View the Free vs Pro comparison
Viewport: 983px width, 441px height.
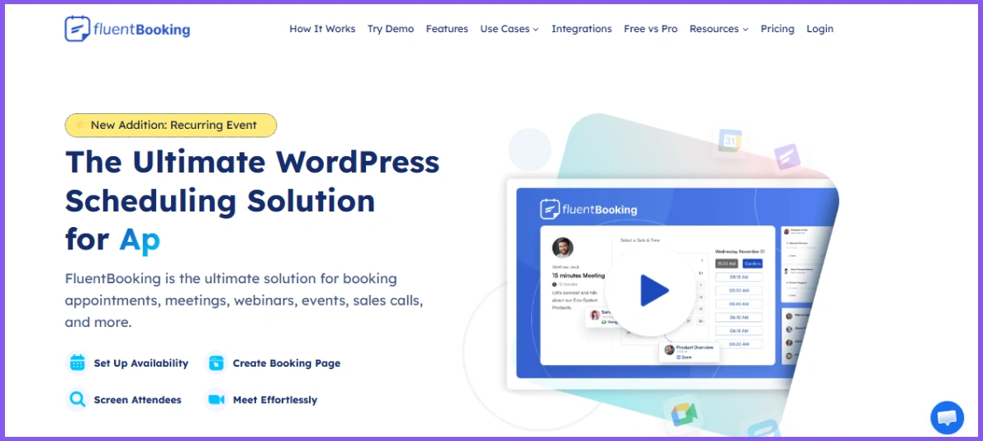coord(651,29)
